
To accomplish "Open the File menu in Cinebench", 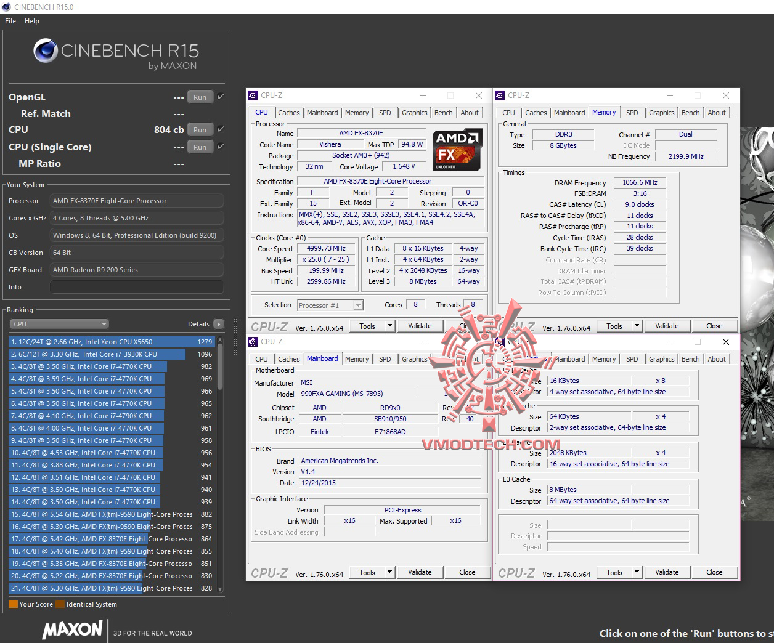I will [x=10, y=21].
